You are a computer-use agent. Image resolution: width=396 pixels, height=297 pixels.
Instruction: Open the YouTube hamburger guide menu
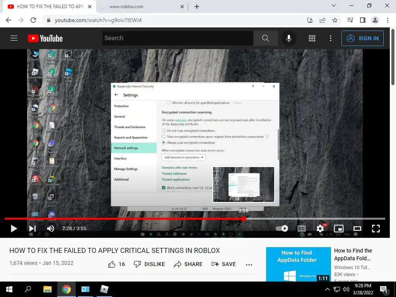[14, 38]
